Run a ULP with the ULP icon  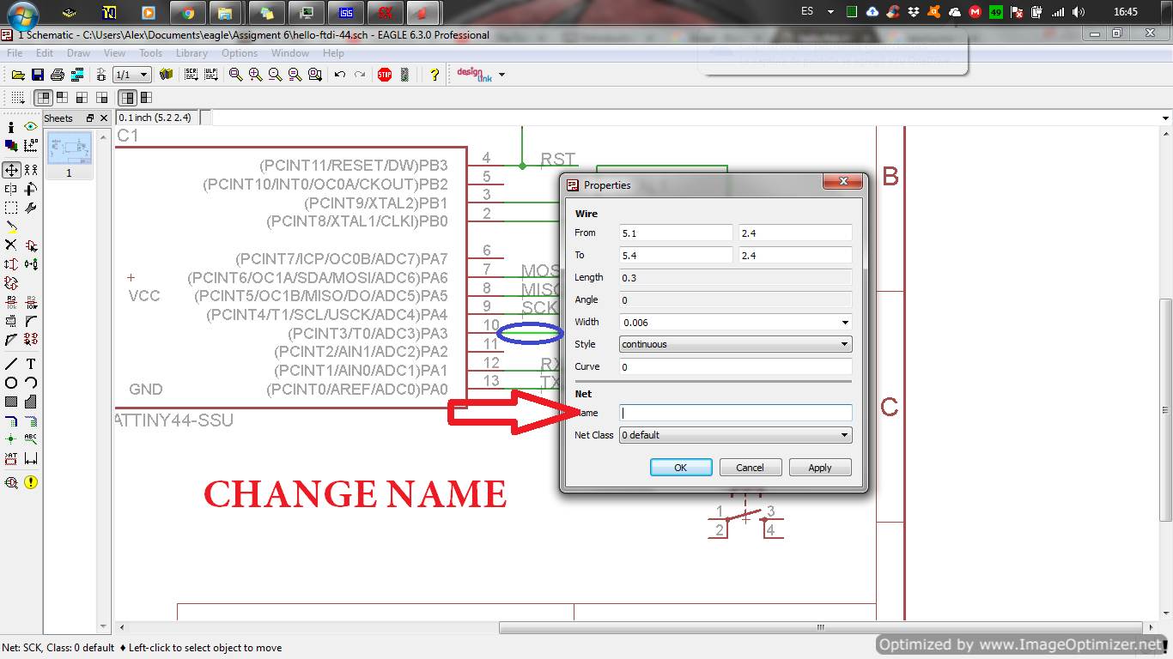(210, 75)
